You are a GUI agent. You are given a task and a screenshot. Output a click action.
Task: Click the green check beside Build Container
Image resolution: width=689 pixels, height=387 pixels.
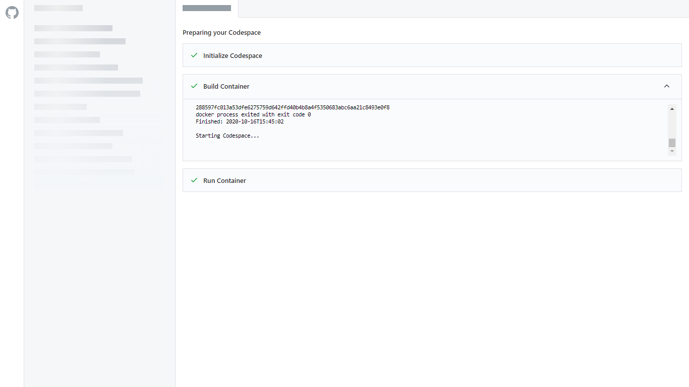[194, 86]
